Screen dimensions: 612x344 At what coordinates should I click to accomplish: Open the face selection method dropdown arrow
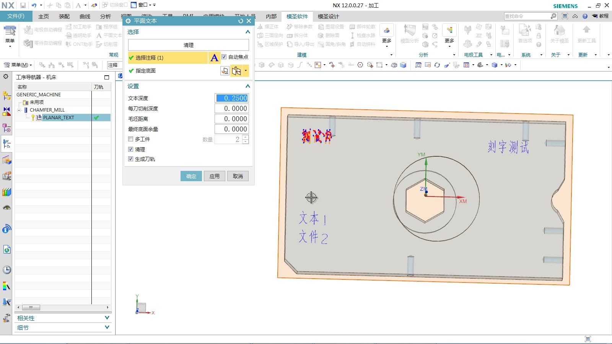[246, 71]
